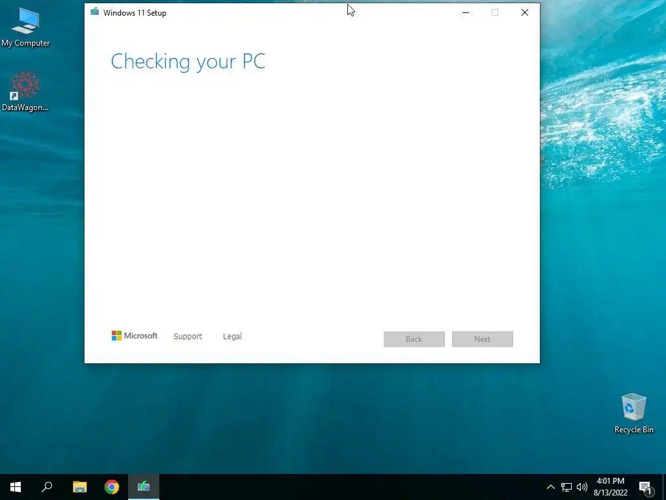This screenshot has width=666, height=500.
Task: Open the taskbar clock and date
Action: (x=610, y=487)
